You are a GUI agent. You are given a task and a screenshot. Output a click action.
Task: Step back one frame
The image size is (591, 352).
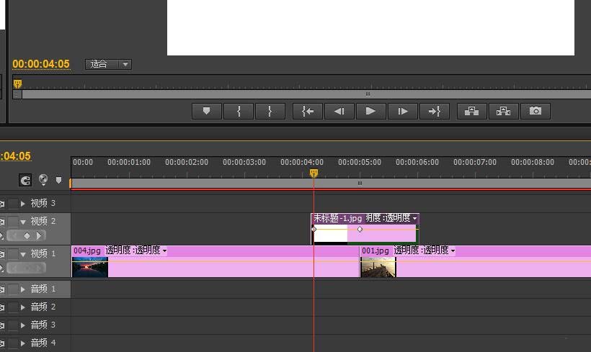pyautogui.click(x=339, y=111)
